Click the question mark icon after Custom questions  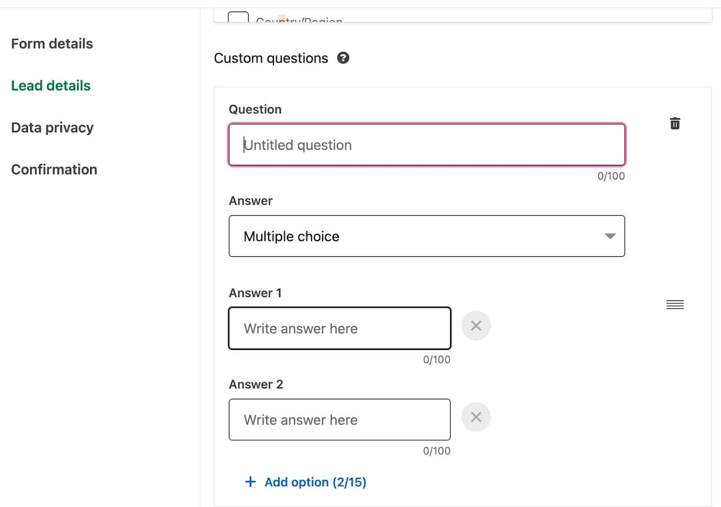(344, 58)
